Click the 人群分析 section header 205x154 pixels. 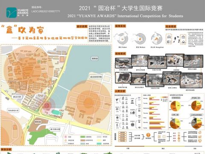click(x=120, y=91)
